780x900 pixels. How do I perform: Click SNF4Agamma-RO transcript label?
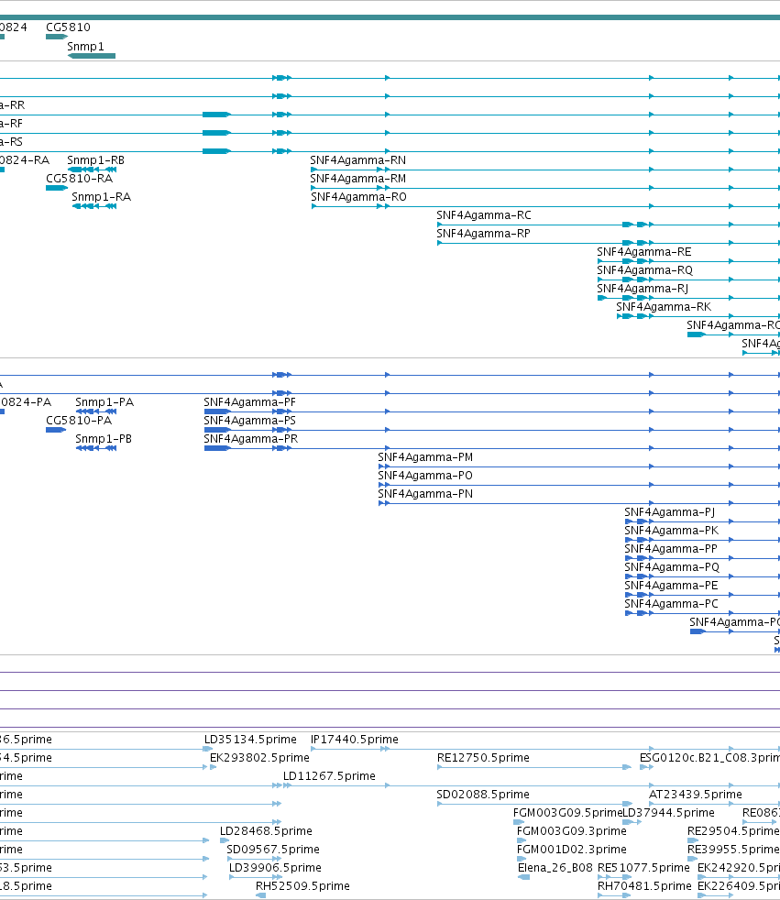[358, 197]
